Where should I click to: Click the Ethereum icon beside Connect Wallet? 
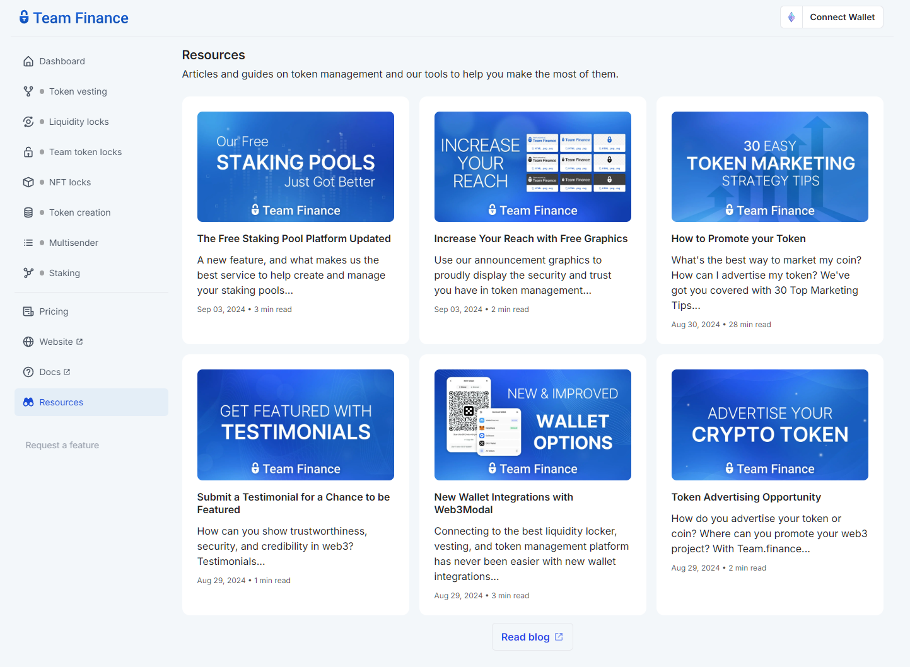[791, 17]
